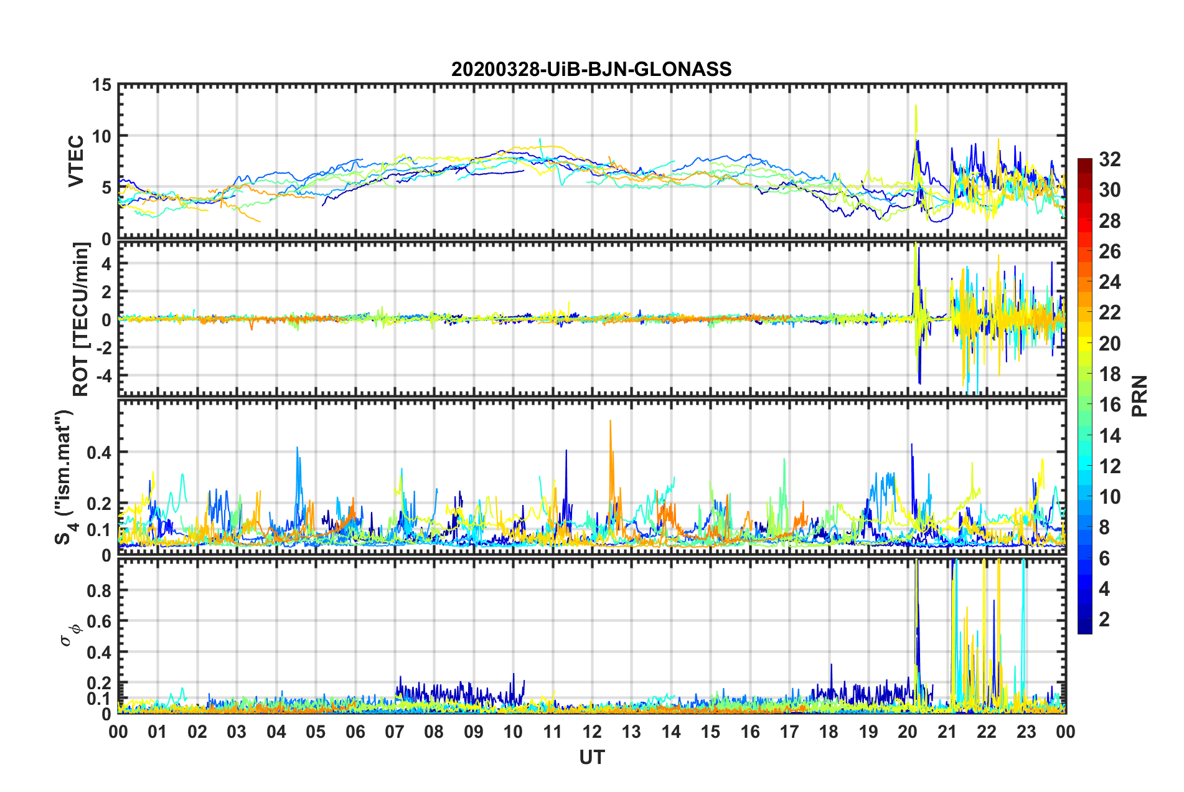Click the colorbar tick label 8
Image resolution: width=1184 pixels, height=792 pixels.
point(1104,527)
